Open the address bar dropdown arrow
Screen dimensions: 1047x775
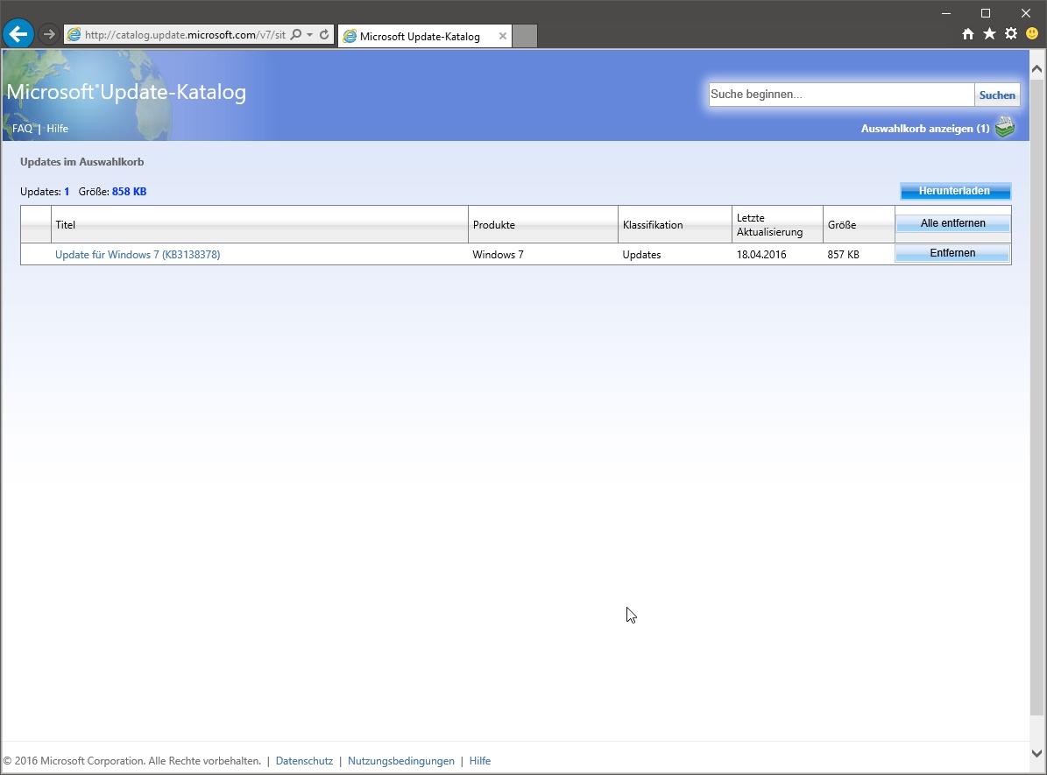310,35
